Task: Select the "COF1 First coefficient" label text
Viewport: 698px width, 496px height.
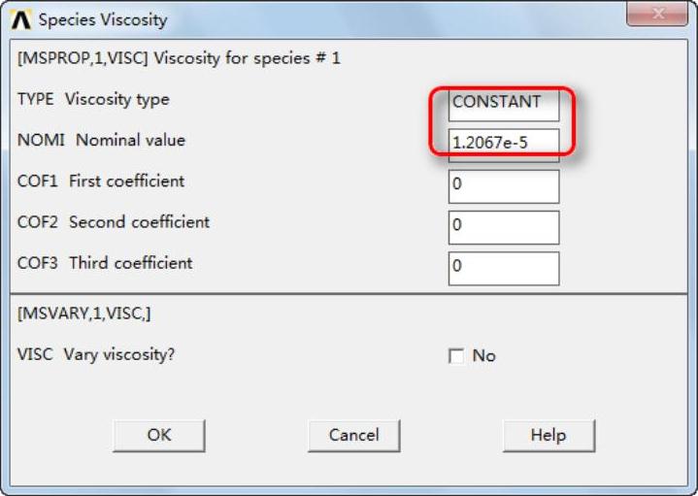Action: point(101,181)
